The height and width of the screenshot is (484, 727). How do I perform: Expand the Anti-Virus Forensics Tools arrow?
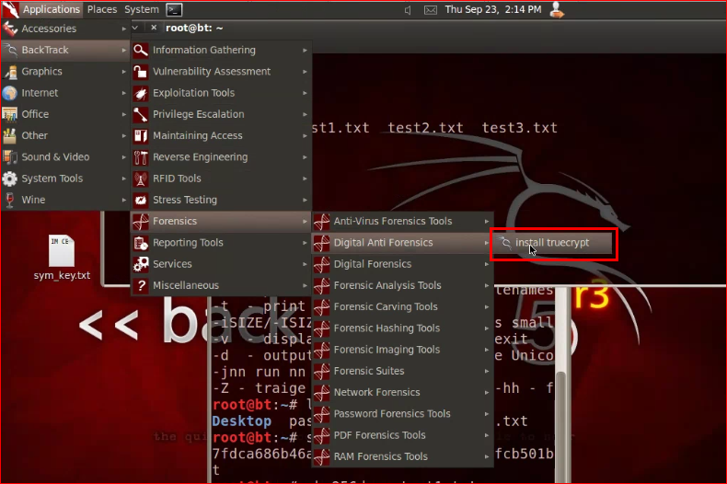tap(487, 222)
